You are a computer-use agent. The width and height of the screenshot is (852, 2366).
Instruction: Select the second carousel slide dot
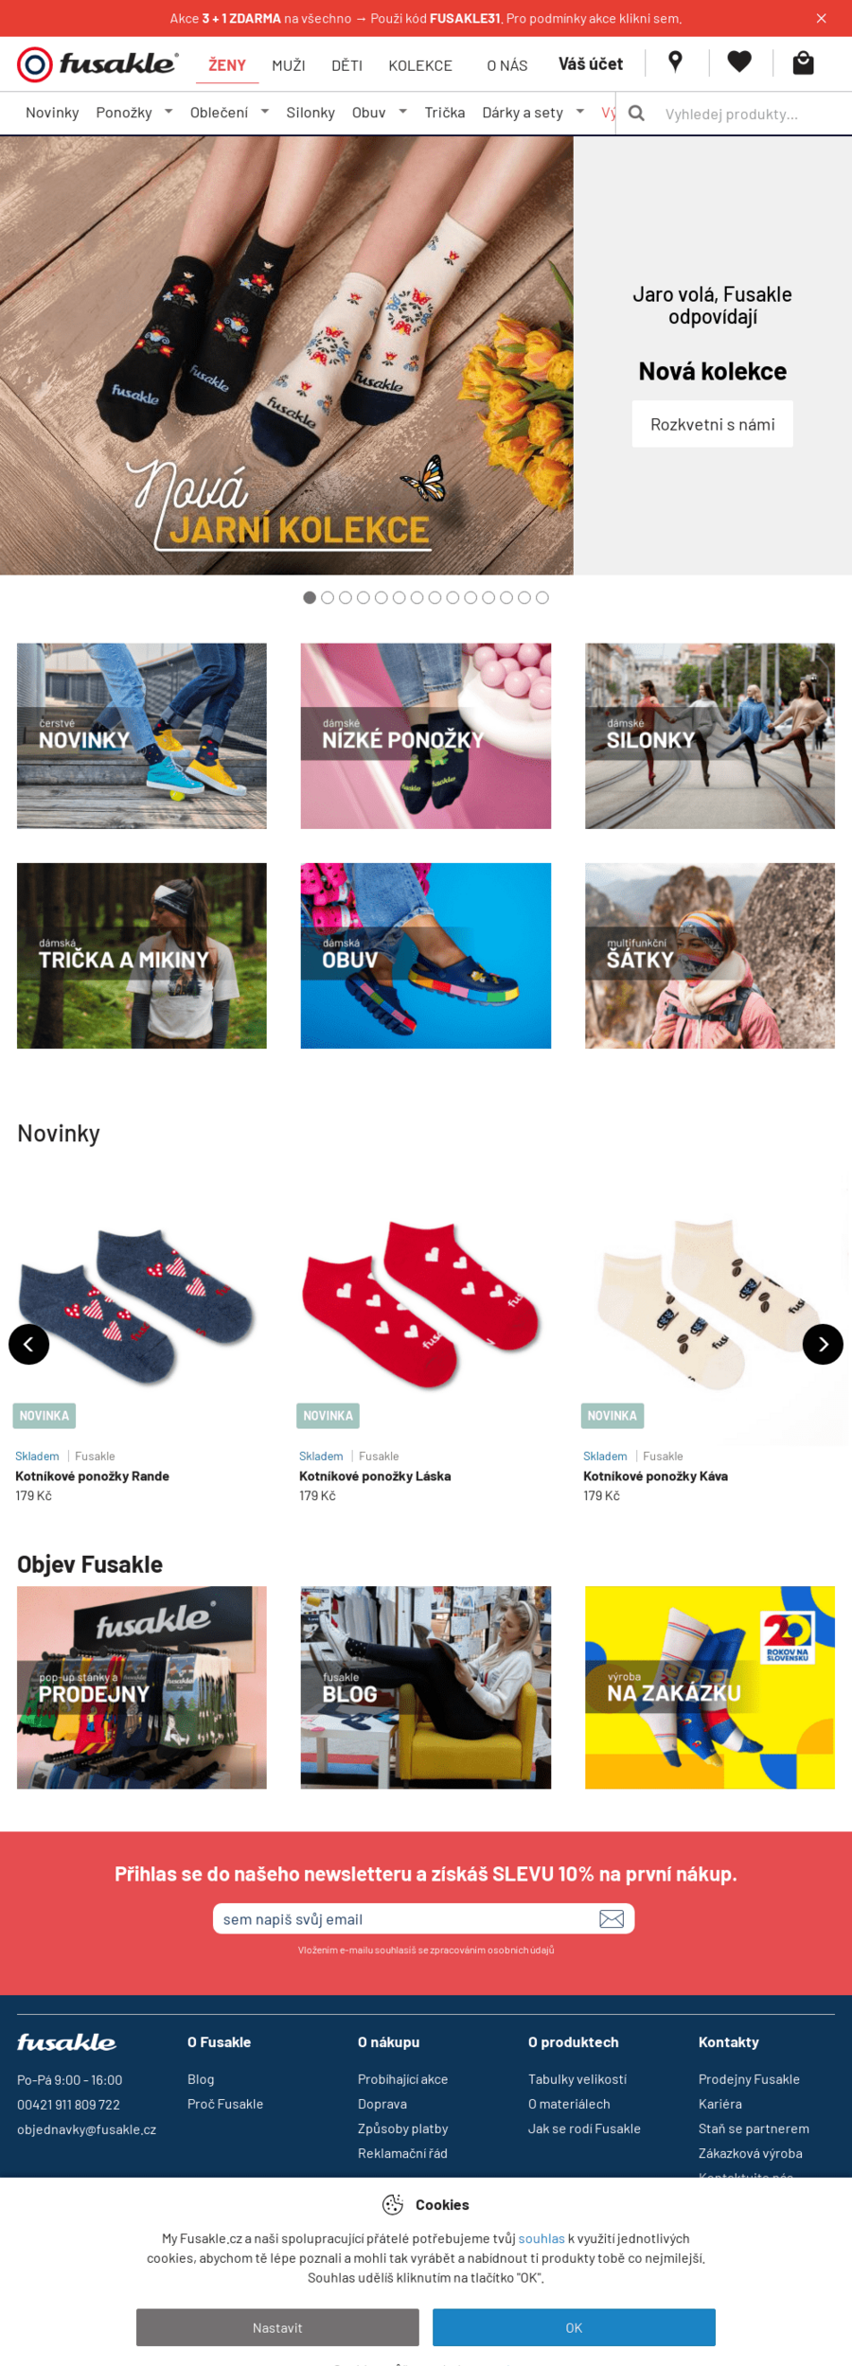click(x=328, y=598)
